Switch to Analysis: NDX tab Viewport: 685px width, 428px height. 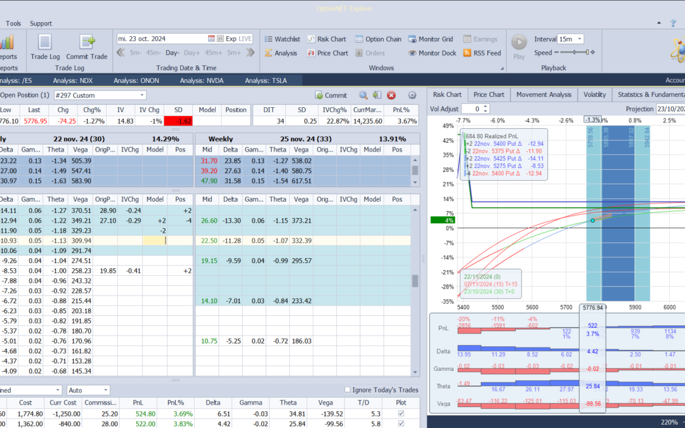coord(72,81)
